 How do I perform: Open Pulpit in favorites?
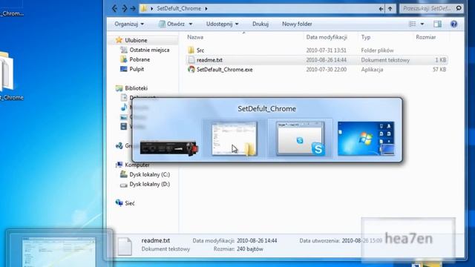137,69
